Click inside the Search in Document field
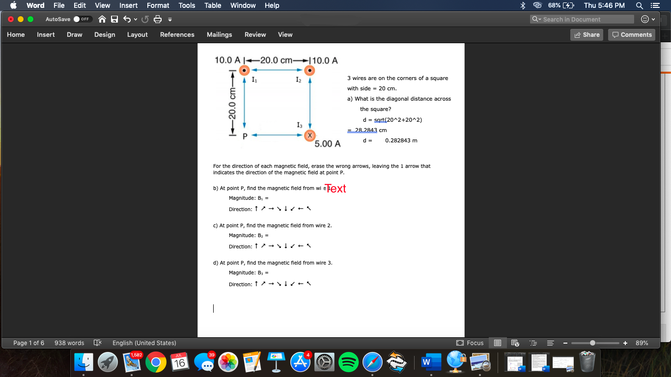The height and width of the screenshot is (377, 671). [581, 19]
